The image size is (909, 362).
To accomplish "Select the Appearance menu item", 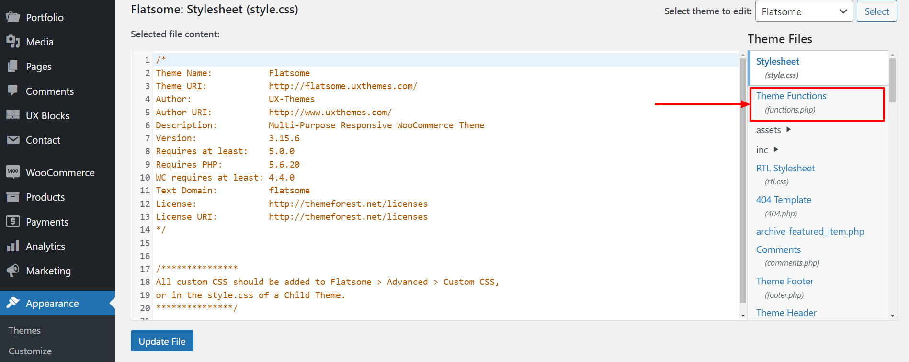I will click(57, 303).
